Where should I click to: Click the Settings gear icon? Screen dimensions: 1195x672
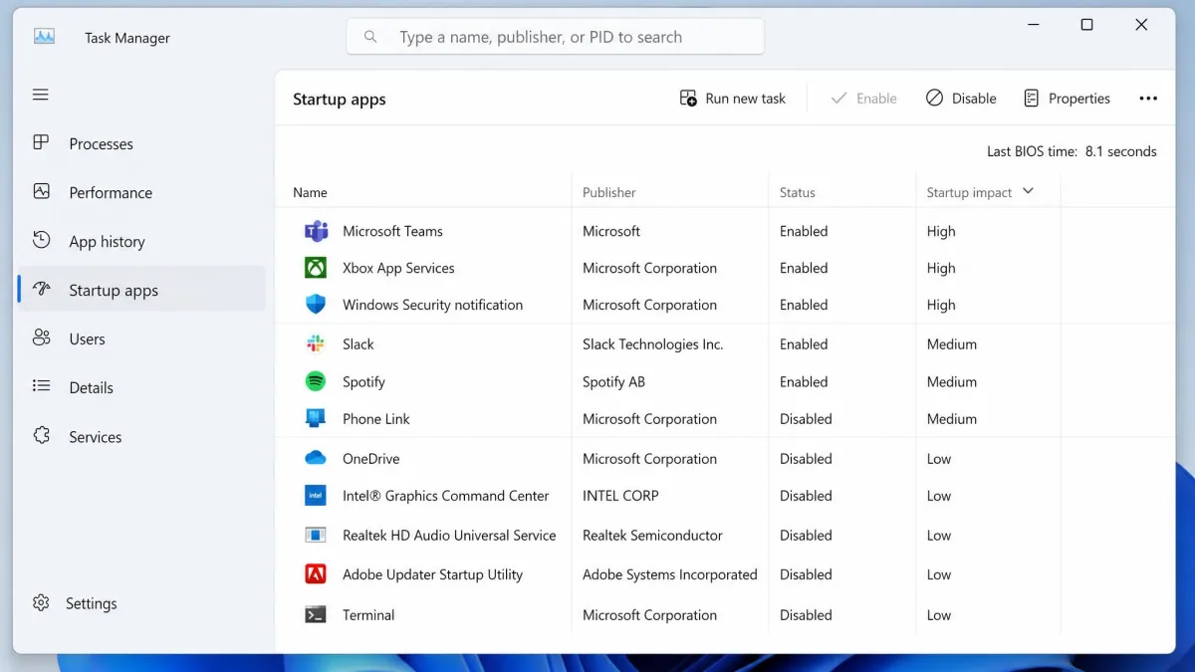click(41, 602)
